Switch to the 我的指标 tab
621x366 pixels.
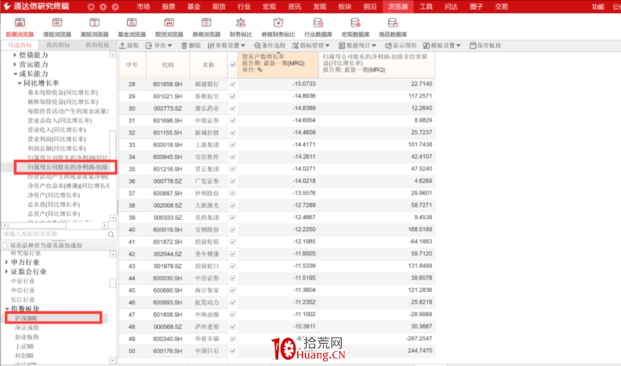(x=58, y=45)
